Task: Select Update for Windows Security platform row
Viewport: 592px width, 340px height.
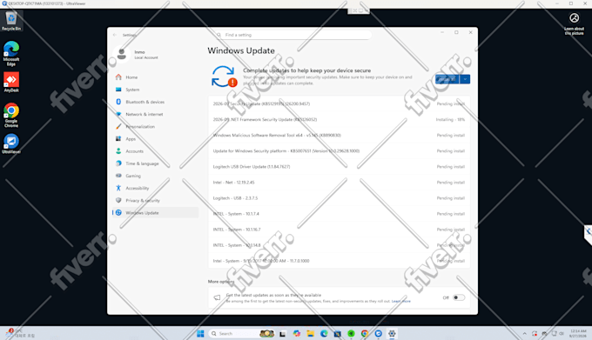Action: [339, 150]
